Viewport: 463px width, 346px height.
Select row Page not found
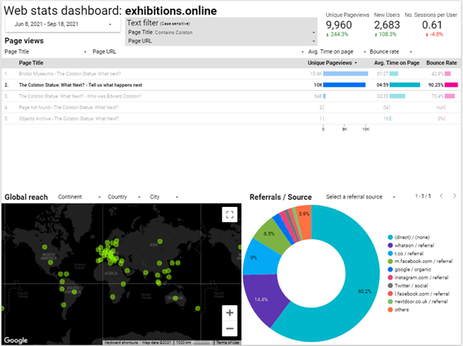231,108
